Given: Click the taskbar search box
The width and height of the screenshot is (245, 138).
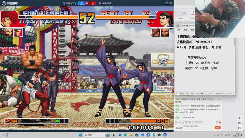Looking at the screenshot, I should pyautogui.click(x=97, y=135).
